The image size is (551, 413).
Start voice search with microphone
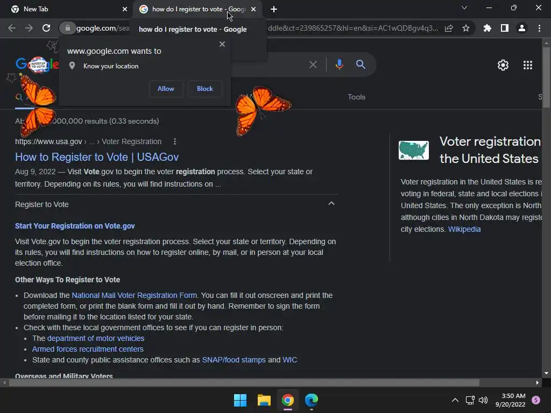tap(339, 65)
